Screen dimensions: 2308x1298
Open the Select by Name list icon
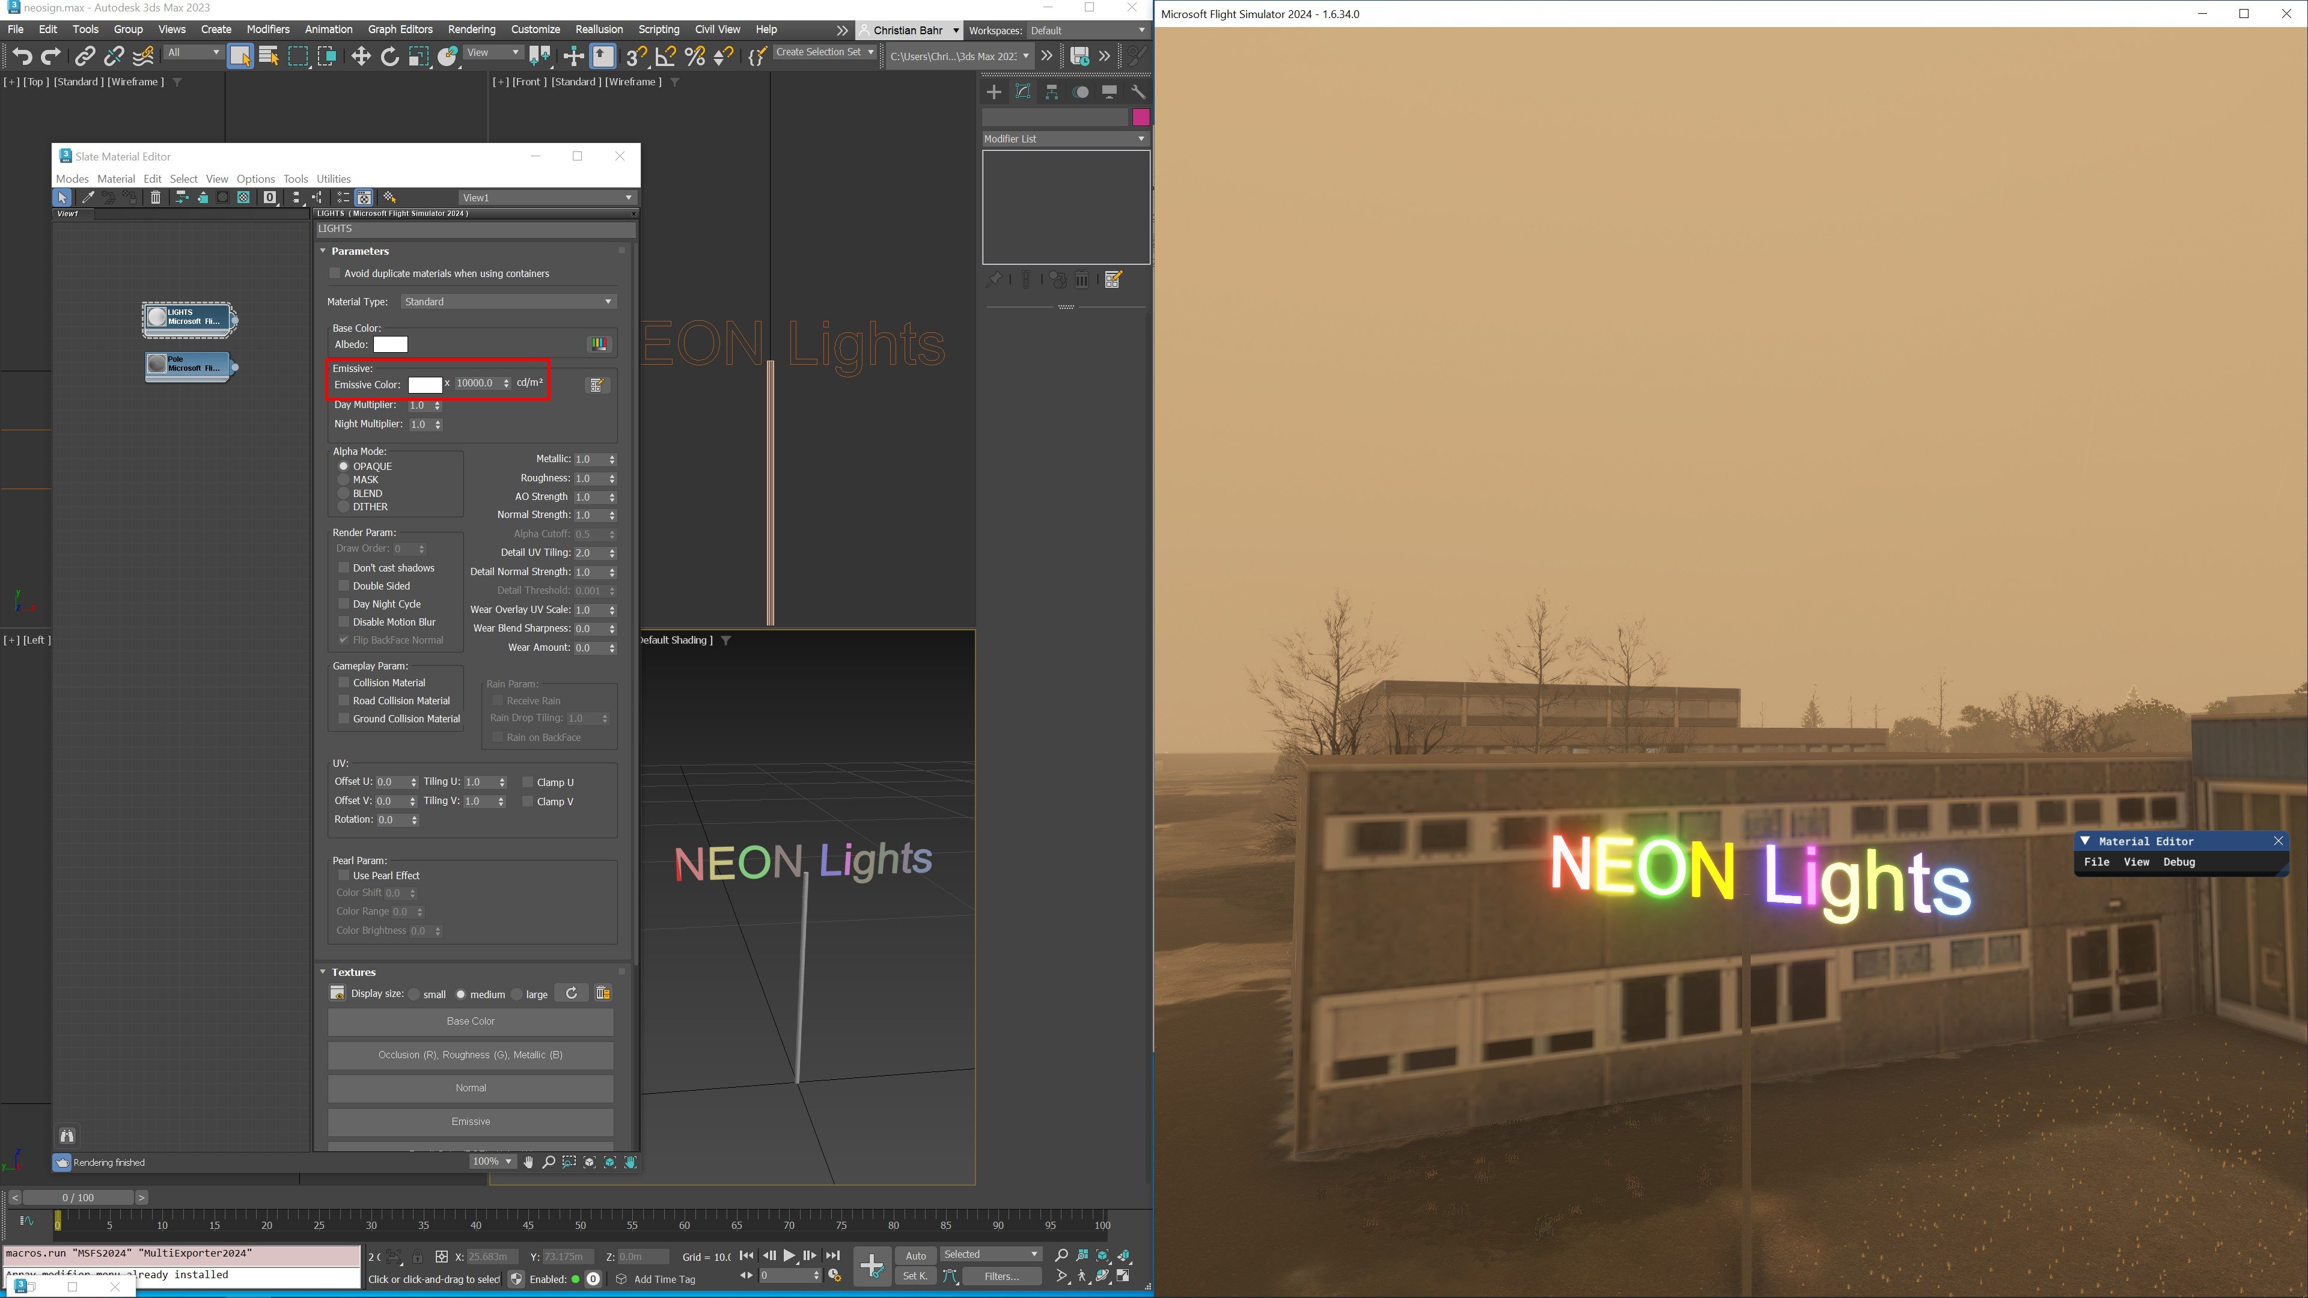pos(269,56)
